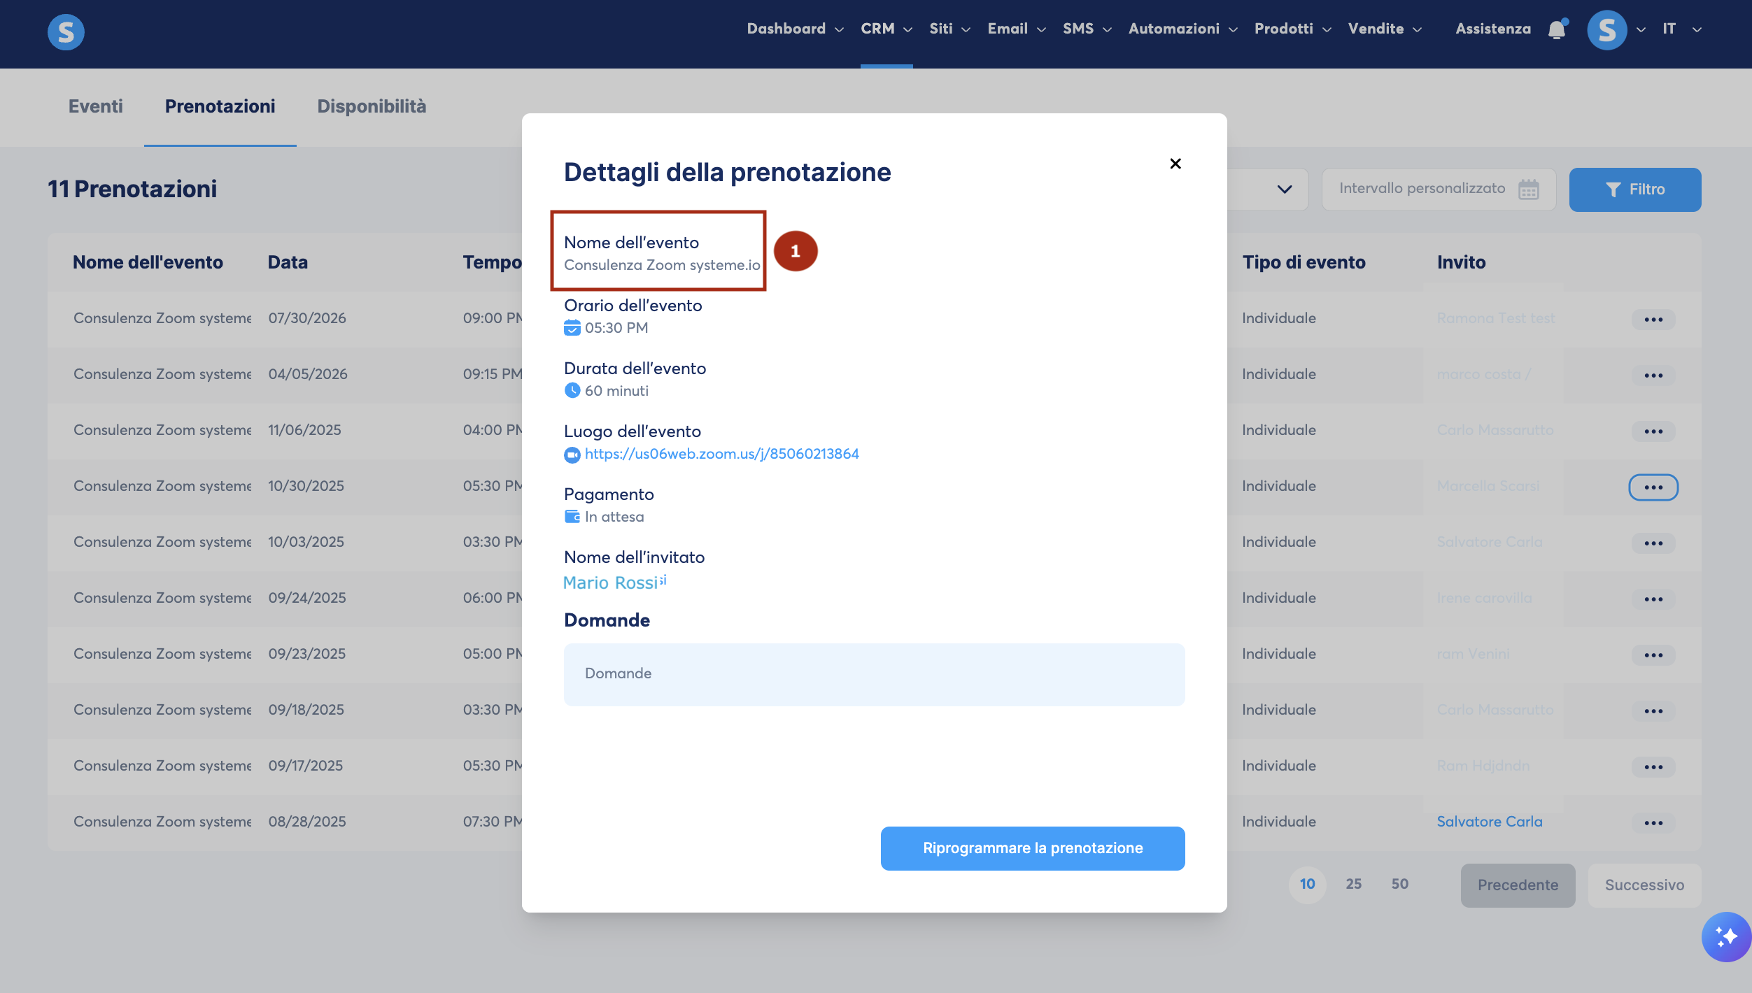This screenshot has width=1752, height=993.
Task: Click the Nome dell'evento column header
Action: pos(148,262)
